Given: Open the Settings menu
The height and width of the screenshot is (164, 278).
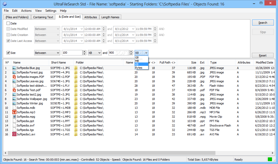Looking at the screenshot, I should coord(51,11).
